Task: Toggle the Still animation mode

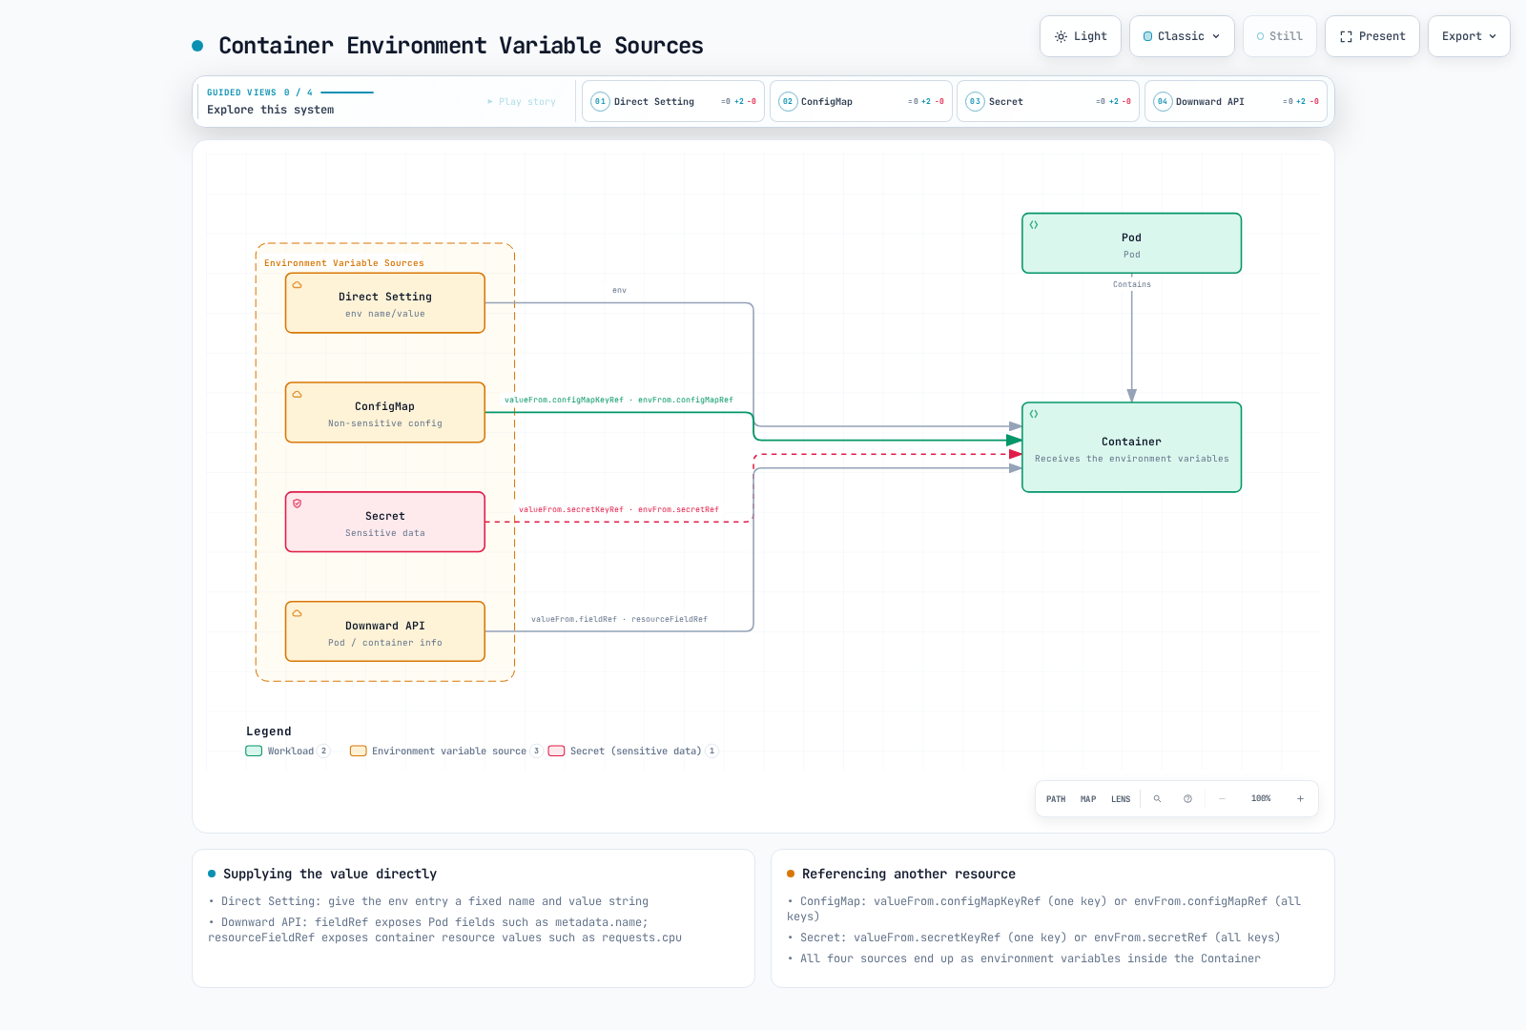Action: click(1280, 36)
